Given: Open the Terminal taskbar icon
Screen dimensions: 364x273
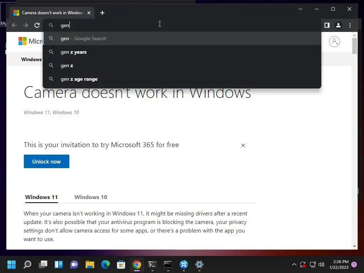Looking at the screenshot, I should [152, 264].
